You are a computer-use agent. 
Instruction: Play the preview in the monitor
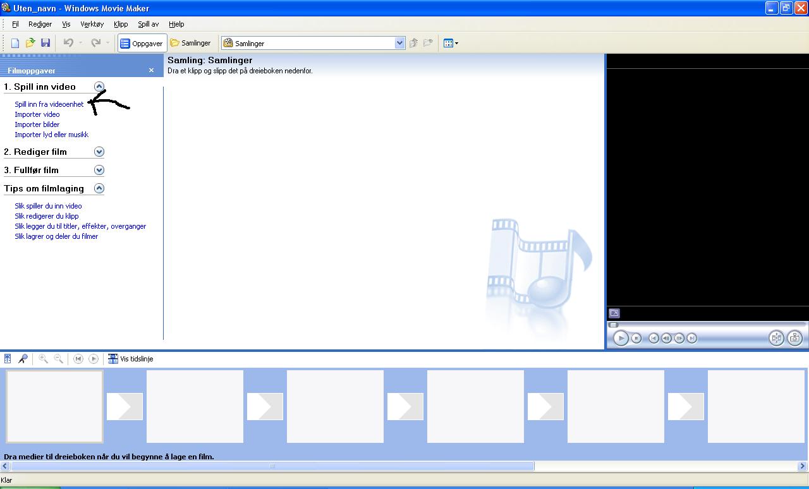[x=621, y=338]
